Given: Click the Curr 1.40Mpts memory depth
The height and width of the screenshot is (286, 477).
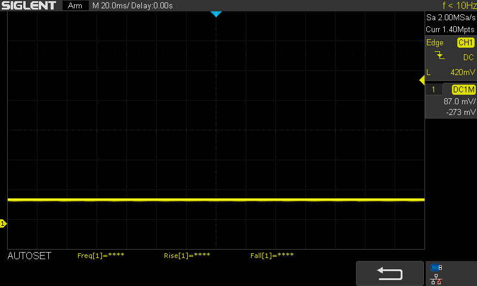Looking at the screenshot, I should click(450, 29).
